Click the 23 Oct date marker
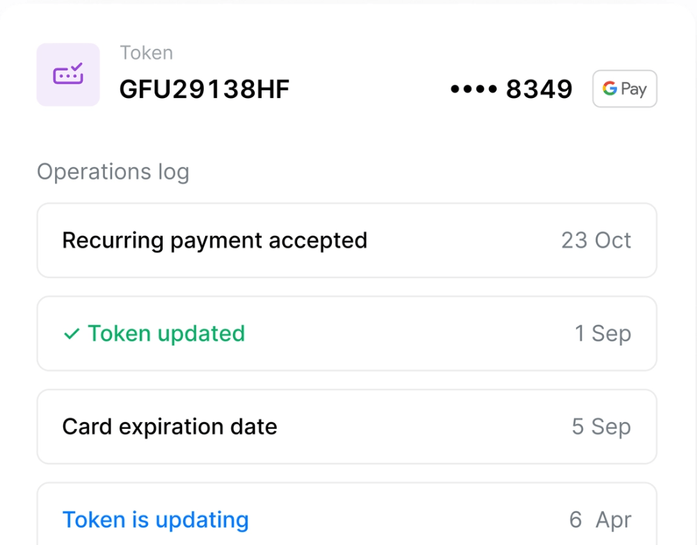The width and height of the screenshot is (697, 545). point(596,240)
